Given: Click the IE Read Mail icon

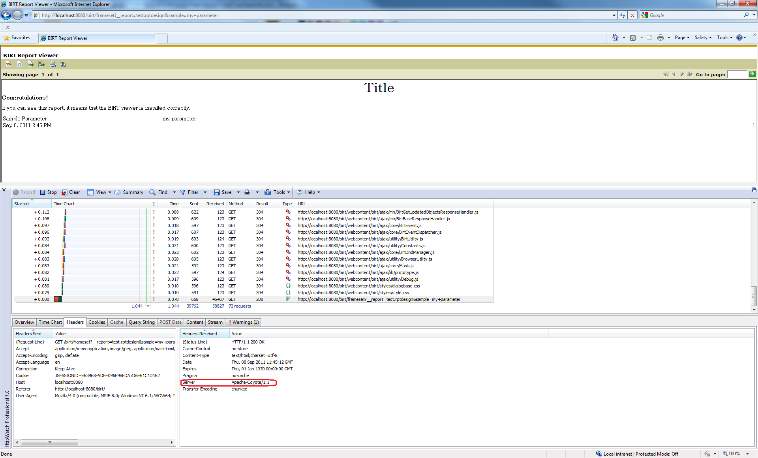Looking at the screenshot, I should click(x=649, y=38).
